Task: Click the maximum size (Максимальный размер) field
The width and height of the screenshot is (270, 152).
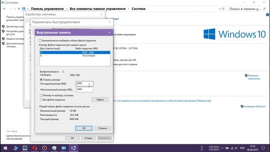Action: [84, 90]
